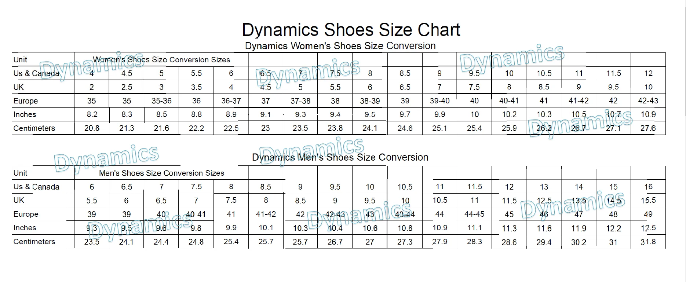Select 'Inches' row label in men's table
This screenshot has height=282, width=686.
point(25,228)
